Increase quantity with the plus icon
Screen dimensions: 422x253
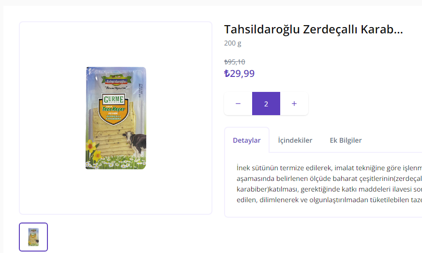(294, 104)
